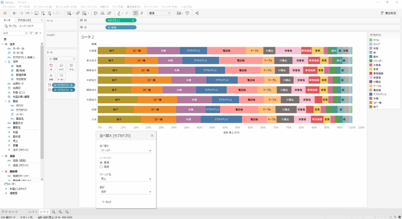Select the 降順 (descending) radio button
Viewport: 402px width, 219px height.
point(101,167)
